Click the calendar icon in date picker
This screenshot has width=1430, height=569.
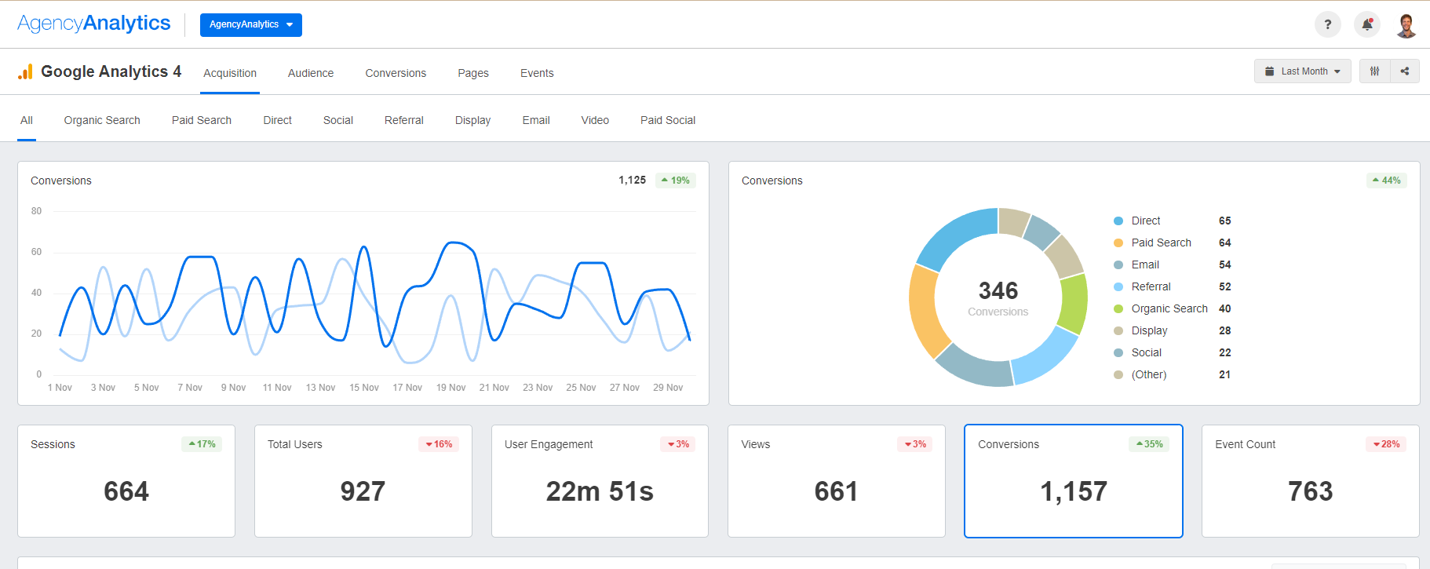tap(1269, 71)
